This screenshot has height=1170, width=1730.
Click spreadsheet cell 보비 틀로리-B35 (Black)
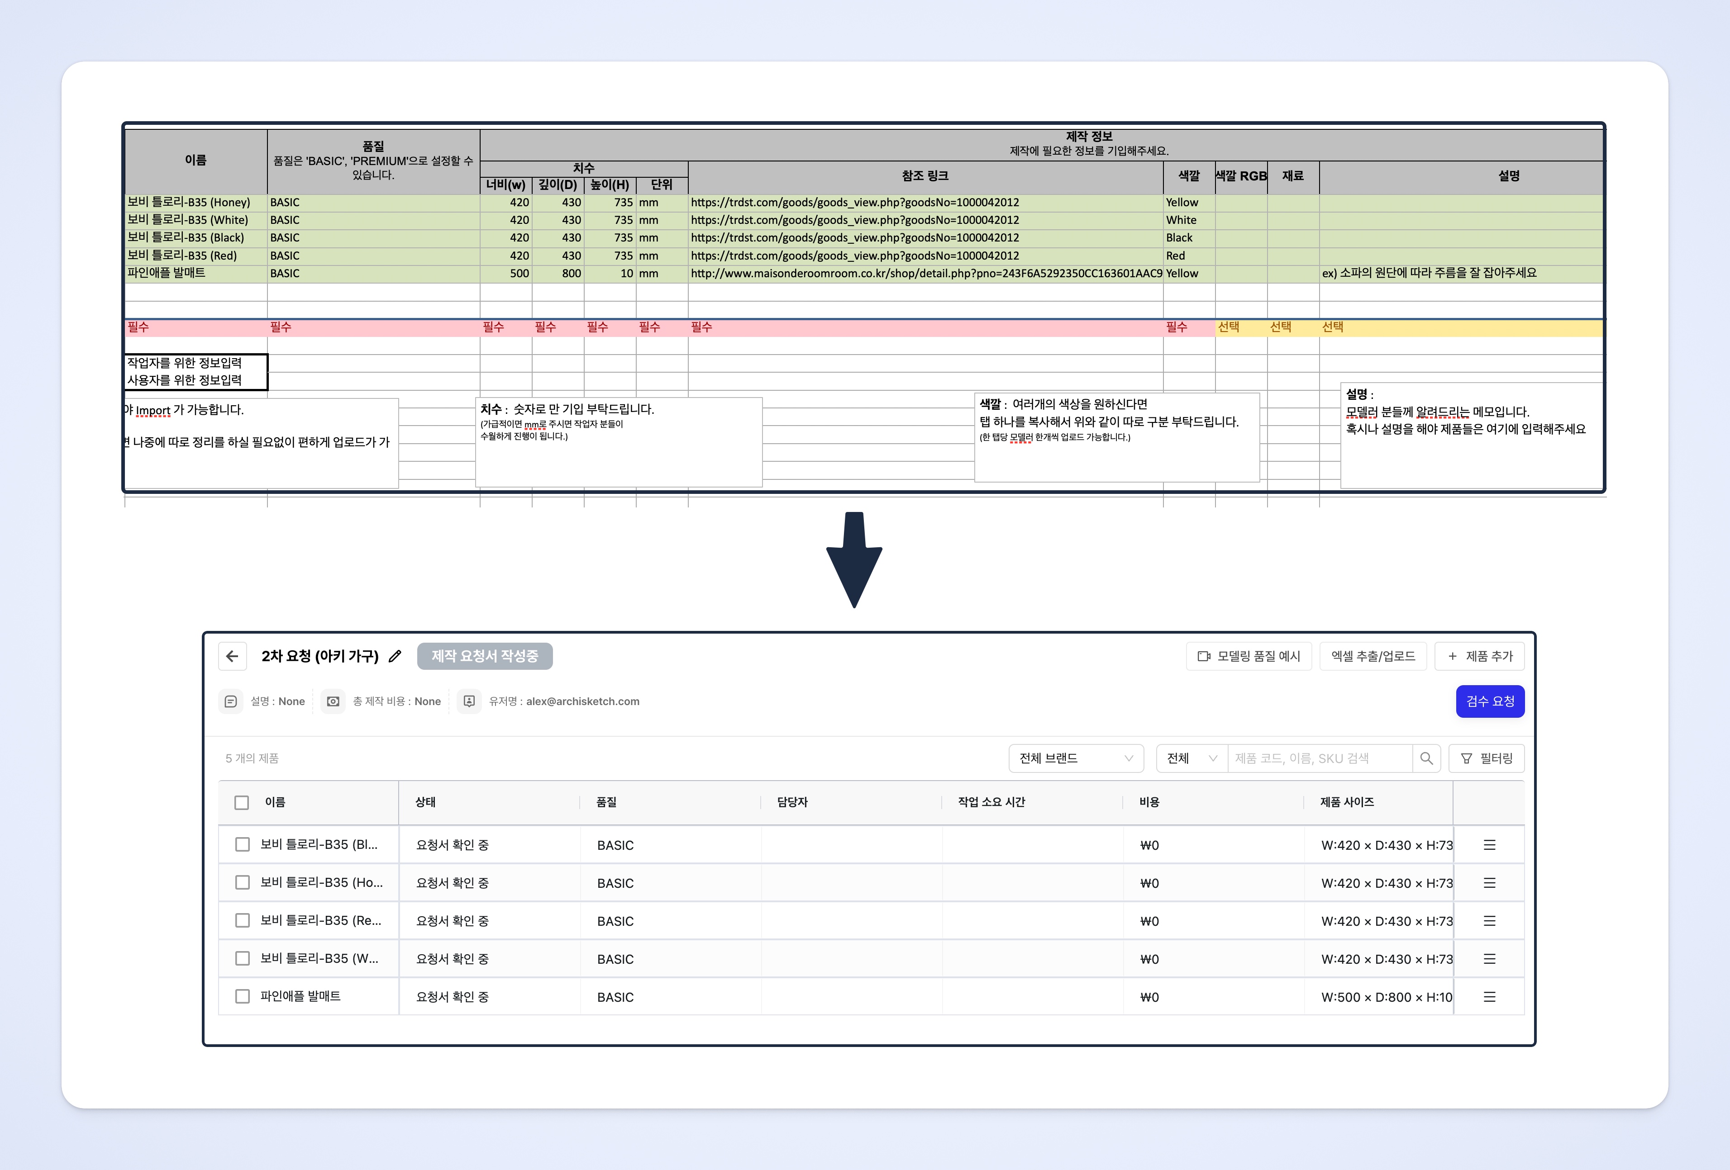(x=196, y=238)
